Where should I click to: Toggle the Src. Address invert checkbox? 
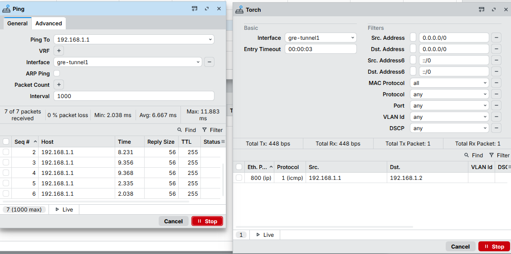pyautogui.click(x=413, y=38)
